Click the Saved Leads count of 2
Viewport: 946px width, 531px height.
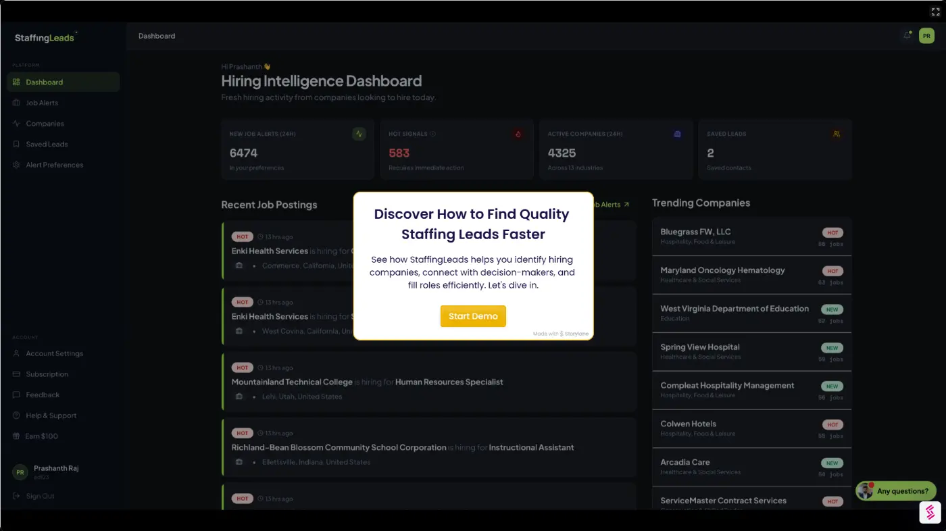pyautogui.click(x=710, y=153)
